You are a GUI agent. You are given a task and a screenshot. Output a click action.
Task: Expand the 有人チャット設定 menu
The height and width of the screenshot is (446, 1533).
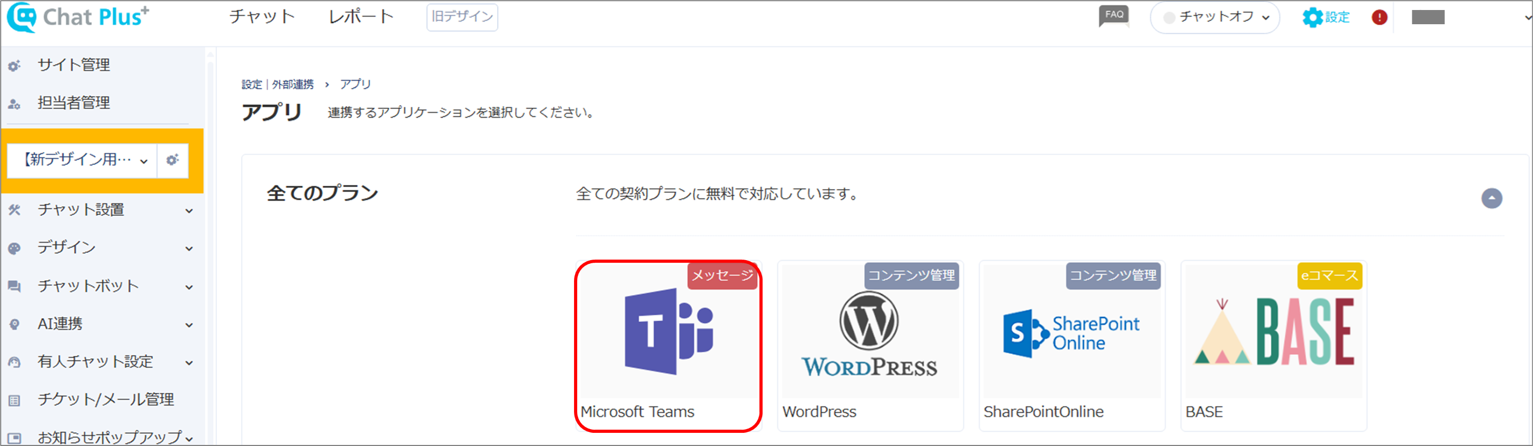tap(102, 362)
